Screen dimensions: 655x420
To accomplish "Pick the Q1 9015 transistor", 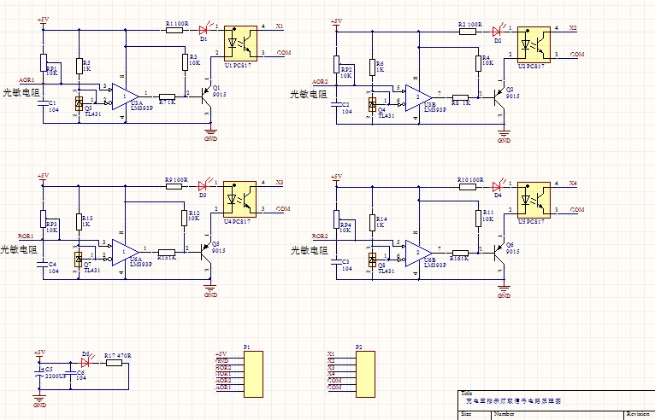I will coord(206,93).
